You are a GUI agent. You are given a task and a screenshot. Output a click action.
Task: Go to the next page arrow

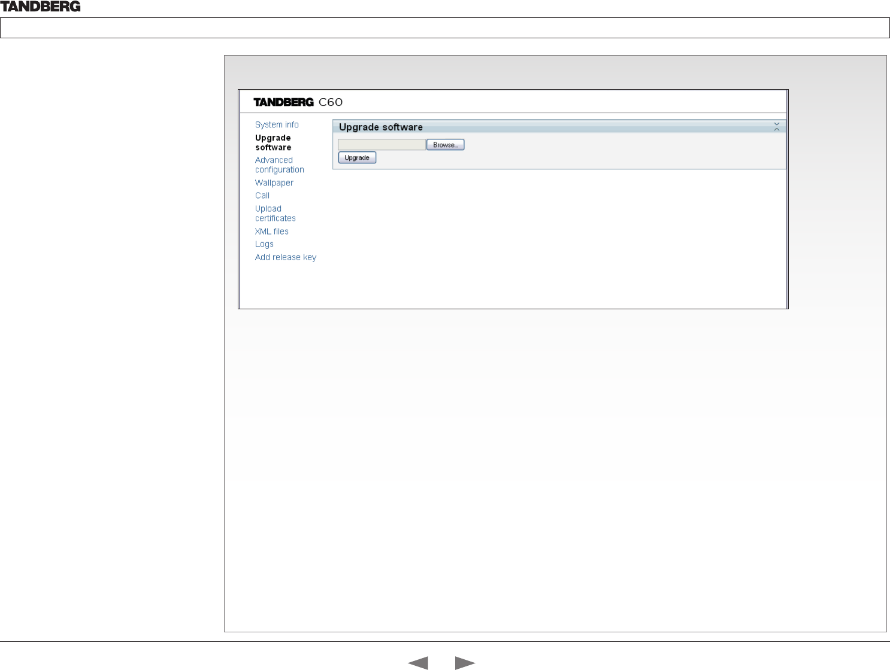click(x=465, y=663)
